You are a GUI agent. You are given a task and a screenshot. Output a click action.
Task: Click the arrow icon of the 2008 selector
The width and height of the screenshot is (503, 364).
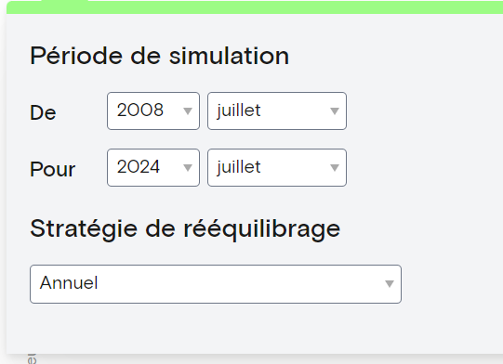pos(188,111)
